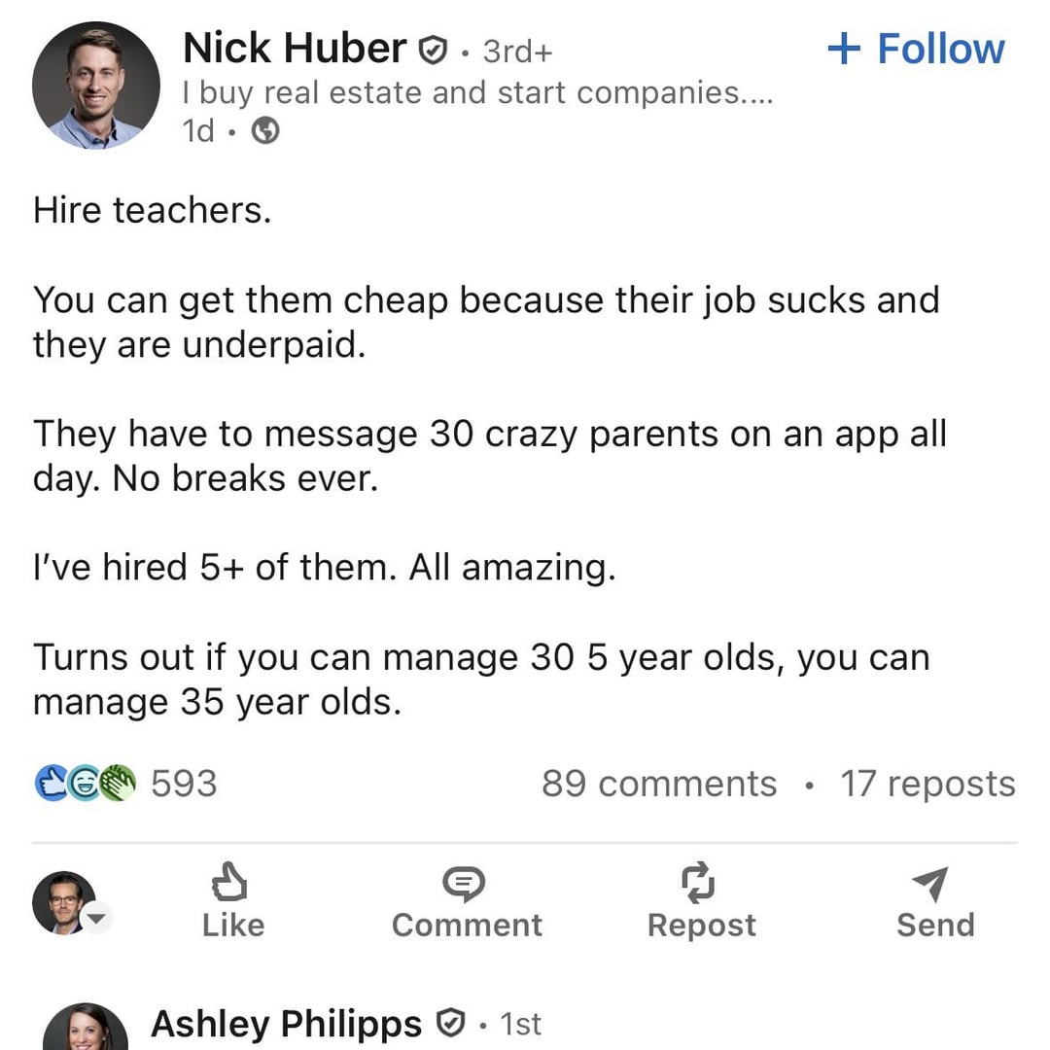1050x1050 pixels.
Task: View the 89 comments
Action: point(659,784)
